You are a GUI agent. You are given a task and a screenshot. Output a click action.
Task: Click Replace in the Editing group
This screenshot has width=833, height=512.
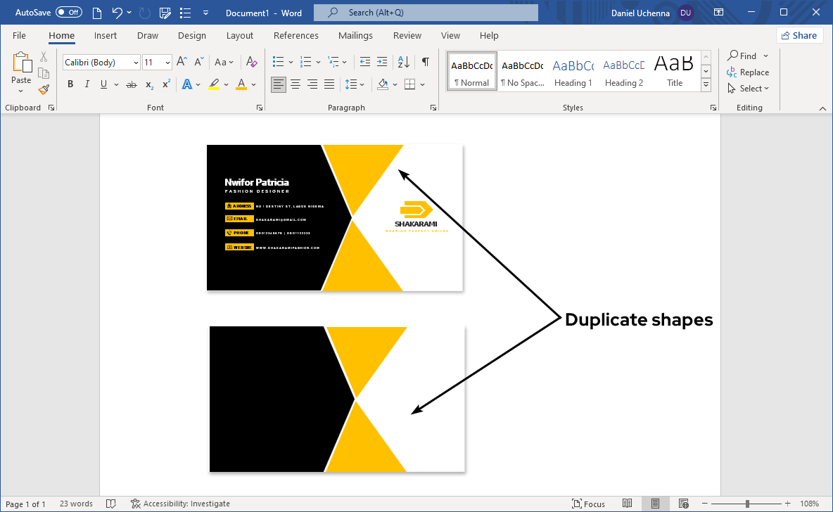click(749, 72)
